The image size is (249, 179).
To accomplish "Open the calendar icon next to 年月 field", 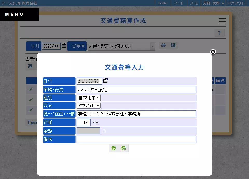I will coord(64,45).
